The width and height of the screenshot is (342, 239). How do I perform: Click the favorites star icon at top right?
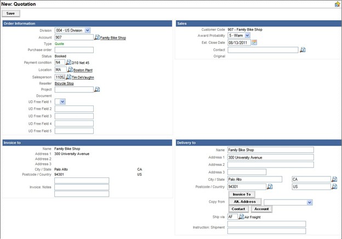(337, 4)
